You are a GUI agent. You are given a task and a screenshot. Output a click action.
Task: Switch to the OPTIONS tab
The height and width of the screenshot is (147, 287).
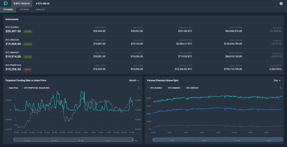(24, 10)
